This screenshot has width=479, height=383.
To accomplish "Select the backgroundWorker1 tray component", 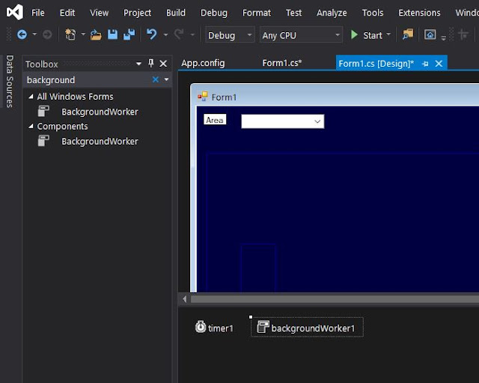I will [307, 328].
